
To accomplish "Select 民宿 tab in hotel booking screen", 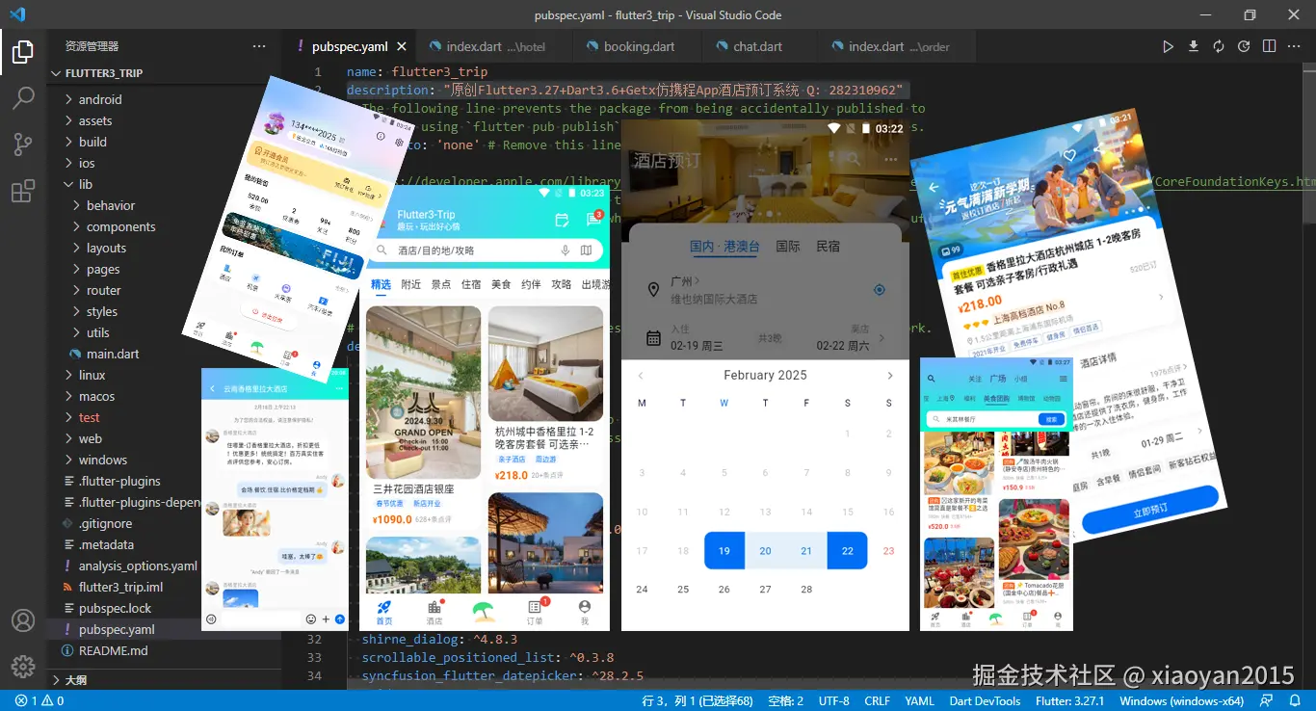I will pos(828,247).
